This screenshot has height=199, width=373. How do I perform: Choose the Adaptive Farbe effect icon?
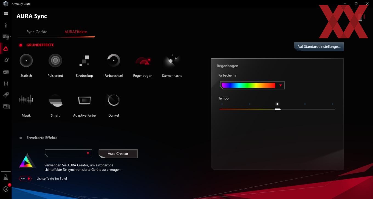pyautogui.click(x=84, y=100)
